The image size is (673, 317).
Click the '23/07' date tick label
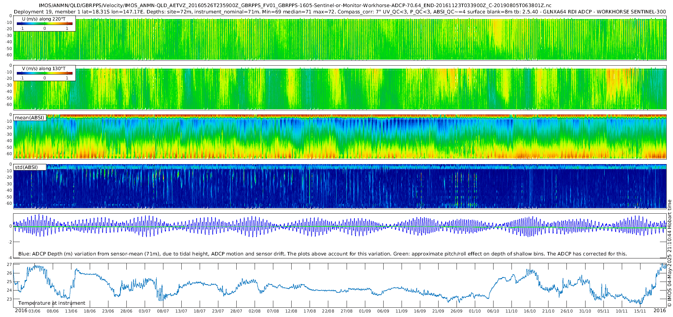pyautogui.click(x=218, y=311)
